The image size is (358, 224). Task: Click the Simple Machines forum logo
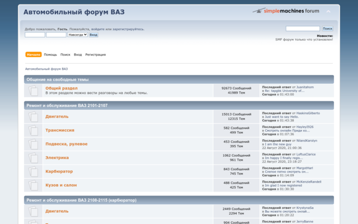click(x=286, y=11)
